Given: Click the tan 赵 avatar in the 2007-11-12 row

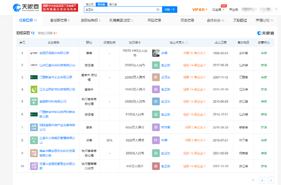Looking at the screenshot, I should tap(156, 77).
